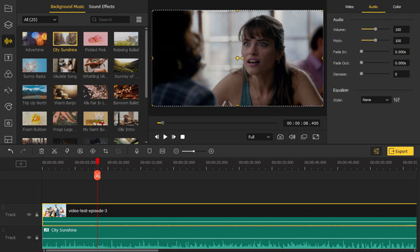
Task: Adjust the Volume slider
Action: point(375,29)
